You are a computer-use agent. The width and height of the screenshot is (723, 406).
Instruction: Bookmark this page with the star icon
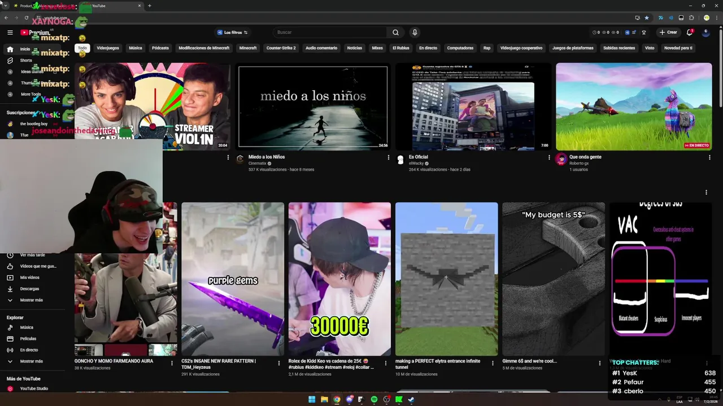647,17
